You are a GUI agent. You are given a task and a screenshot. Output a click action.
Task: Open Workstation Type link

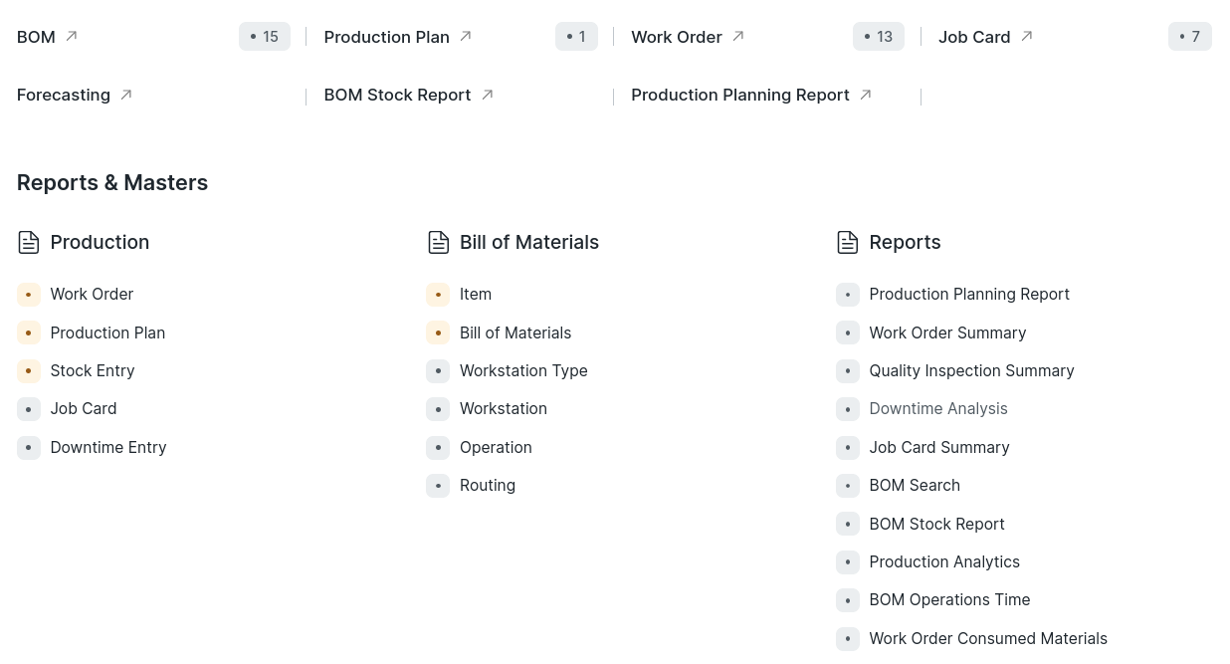(523, 370)
